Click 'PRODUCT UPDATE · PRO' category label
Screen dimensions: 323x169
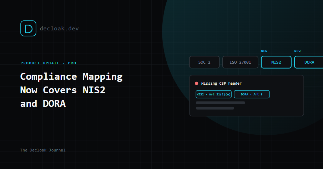tap(49, 63)
